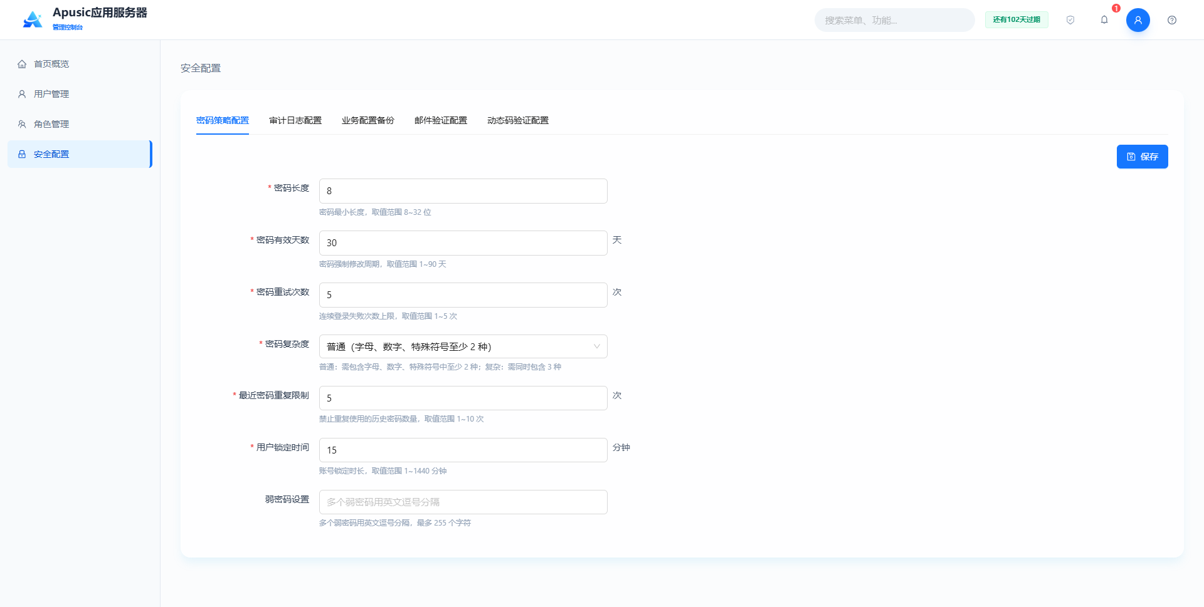Click the Apusic应用服务器 title text
1204x607 pixels.
pos(100,13)
